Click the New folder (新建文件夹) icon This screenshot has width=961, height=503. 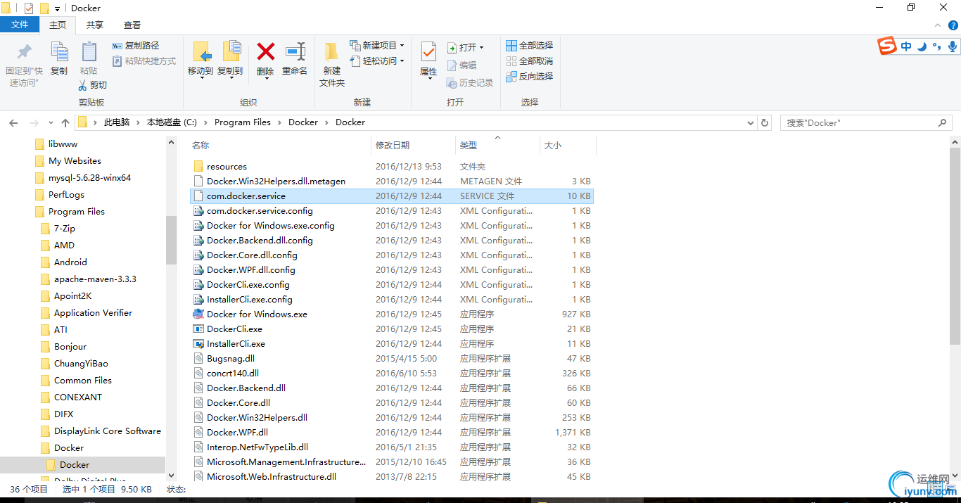point(331,52)
